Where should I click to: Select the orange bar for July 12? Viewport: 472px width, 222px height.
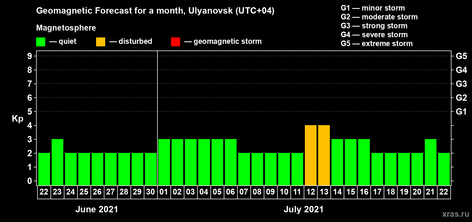coord(311,155)
